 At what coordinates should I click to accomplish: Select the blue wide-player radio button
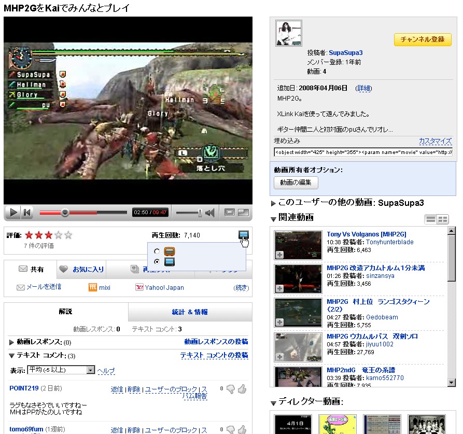click(157, 261)
